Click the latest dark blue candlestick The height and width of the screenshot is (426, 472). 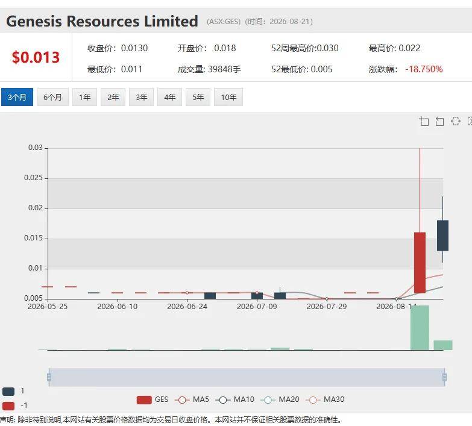(443, 236)
